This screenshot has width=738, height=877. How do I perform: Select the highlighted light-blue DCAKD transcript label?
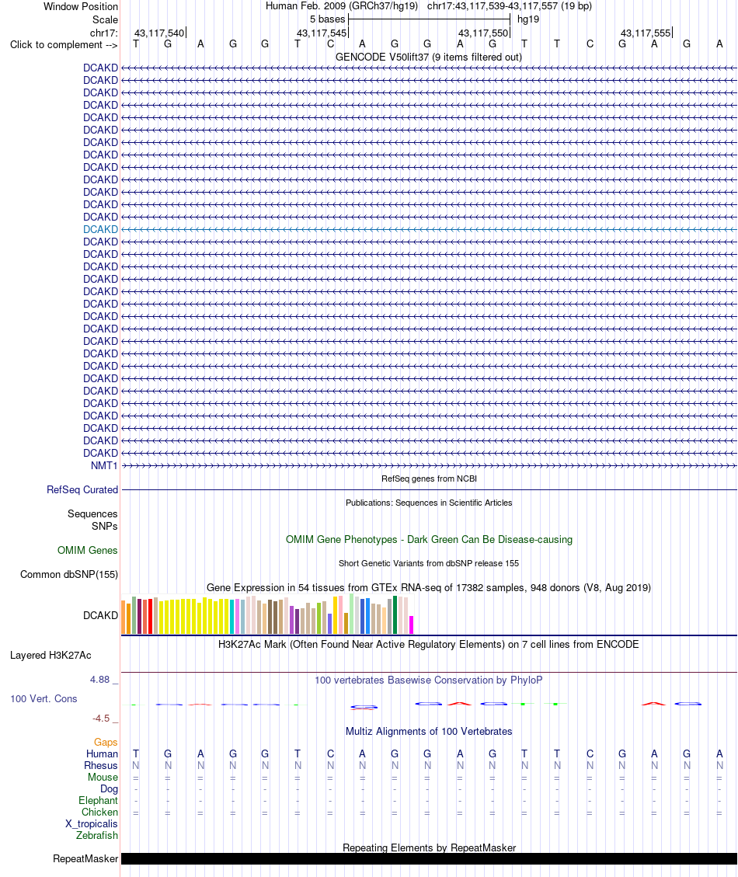click(x=101, y=229)
